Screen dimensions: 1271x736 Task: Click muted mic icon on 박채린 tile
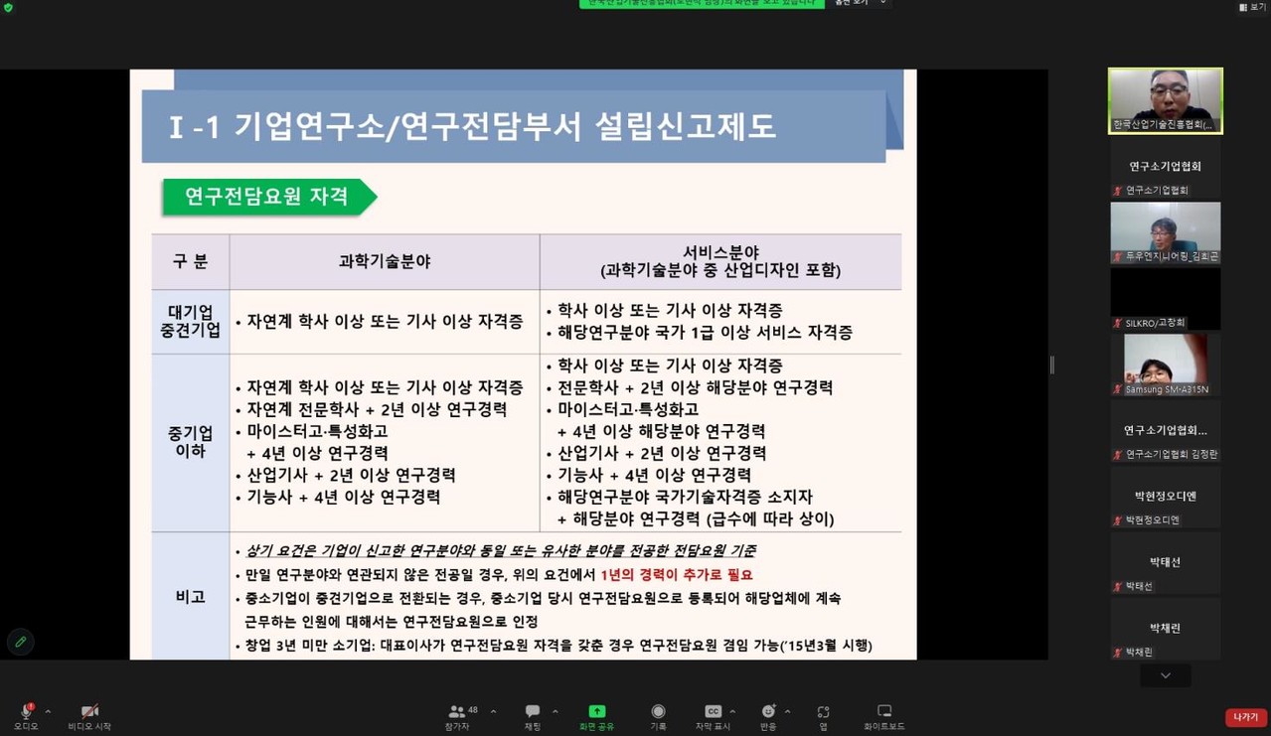pos(1117,653)
